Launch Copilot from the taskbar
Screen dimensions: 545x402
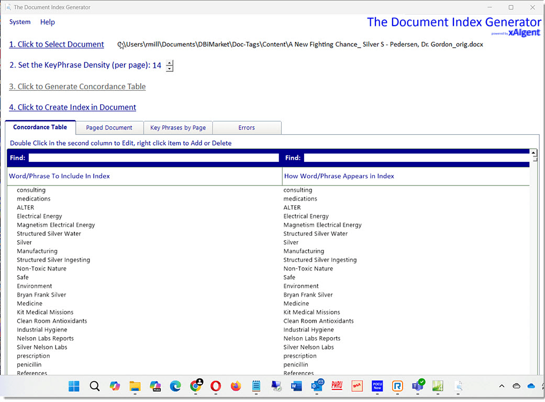tap(115, 386)
